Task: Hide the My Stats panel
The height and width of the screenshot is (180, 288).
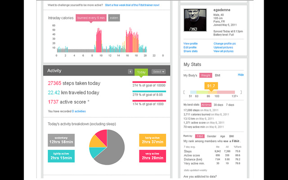Action: pos(241,75)
